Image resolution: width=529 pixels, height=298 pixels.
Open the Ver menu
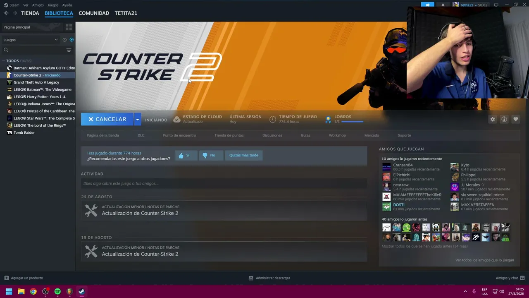(x=26, y=5)
